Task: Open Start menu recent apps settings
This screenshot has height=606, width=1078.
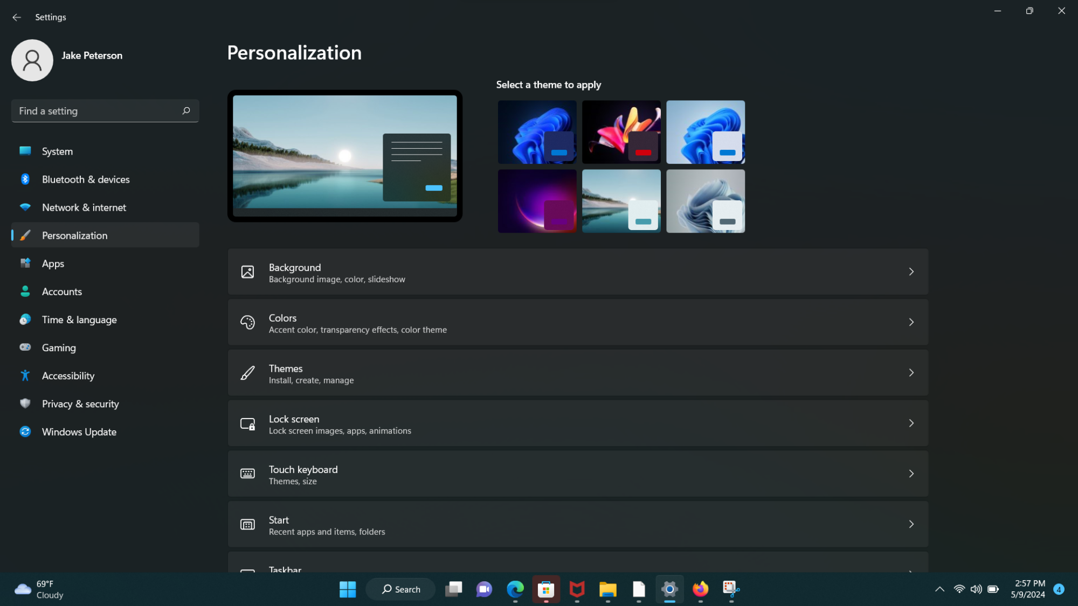Action: pyautogui.click(x=577, y=525)
